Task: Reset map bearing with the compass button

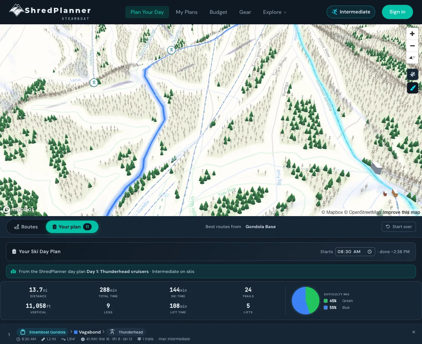Action: click(x=412, y=58)
